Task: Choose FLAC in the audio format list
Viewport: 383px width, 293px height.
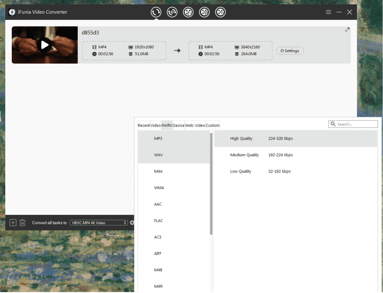Action: tap(158, 221)
